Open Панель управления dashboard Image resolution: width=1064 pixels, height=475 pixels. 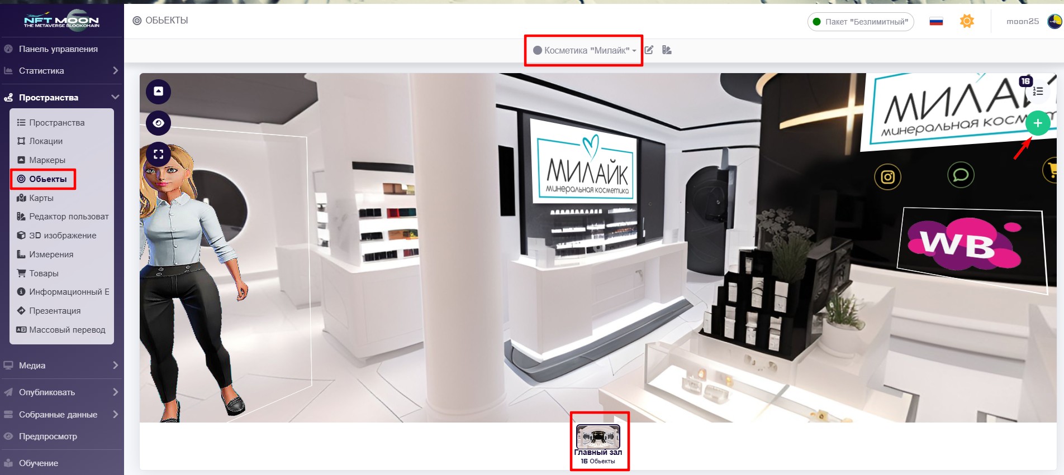point(58,49)
